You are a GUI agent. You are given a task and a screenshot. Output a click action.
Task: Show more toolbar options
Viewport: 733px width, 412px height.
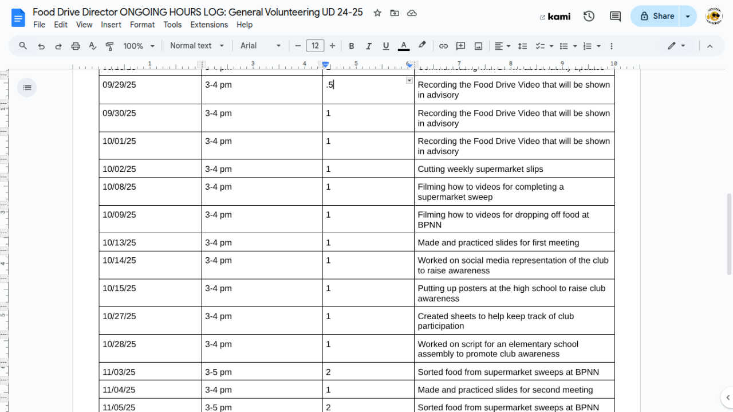coord(612,46)
